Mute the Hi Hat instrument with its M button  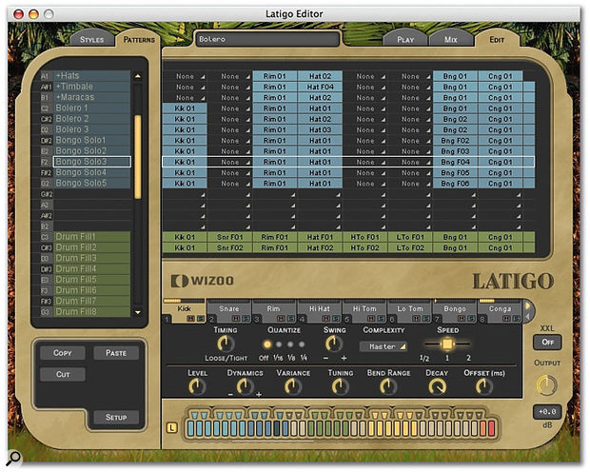325,319
